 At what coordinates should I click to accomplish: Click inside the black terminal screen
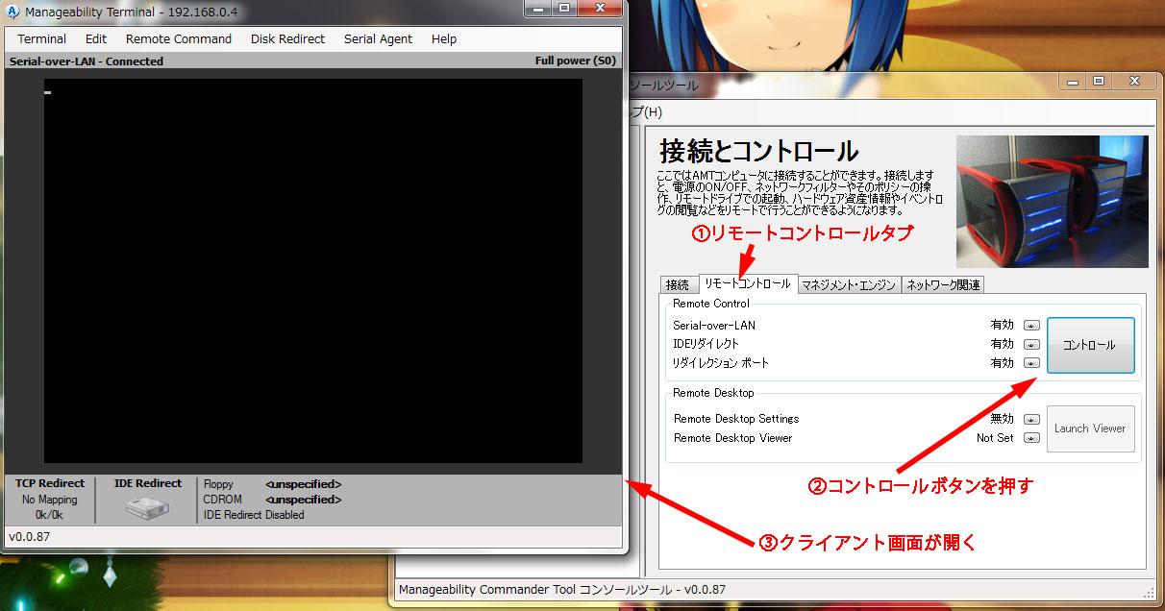312,271
